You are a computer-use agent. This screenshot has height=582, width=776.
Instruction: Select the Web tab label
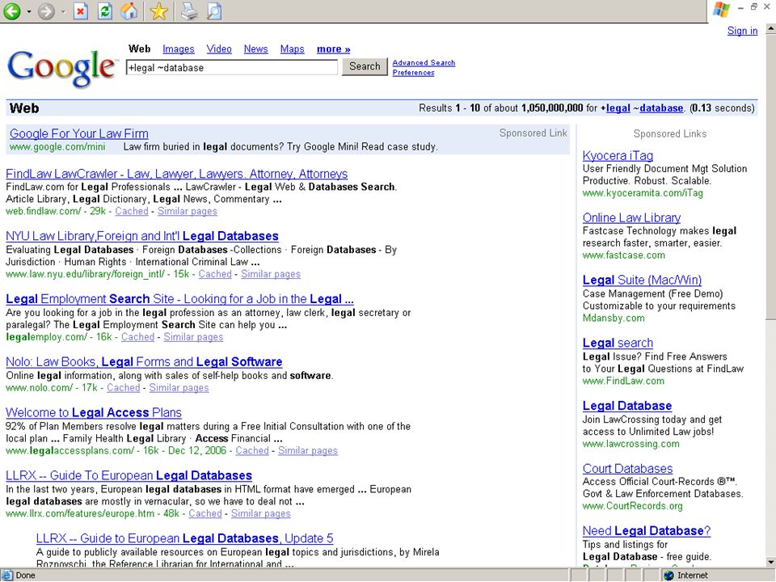pyautogui.click(x=139, y=49)
